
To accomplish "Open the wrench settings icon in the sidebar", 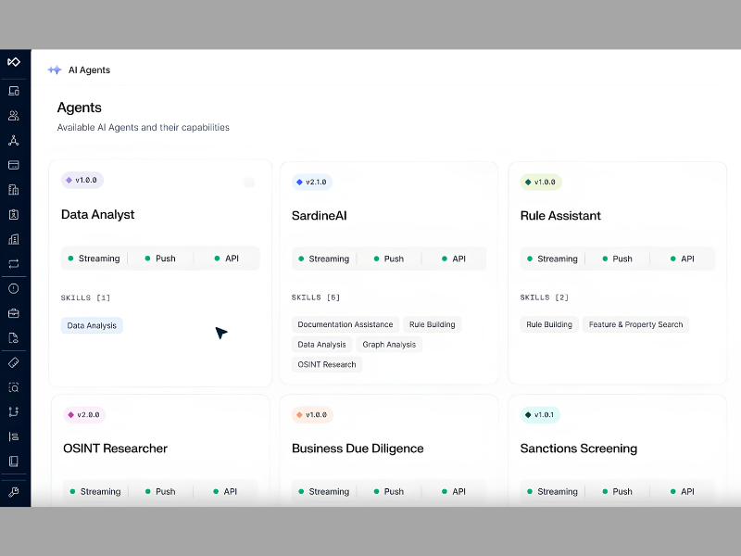I will (14, 492).
